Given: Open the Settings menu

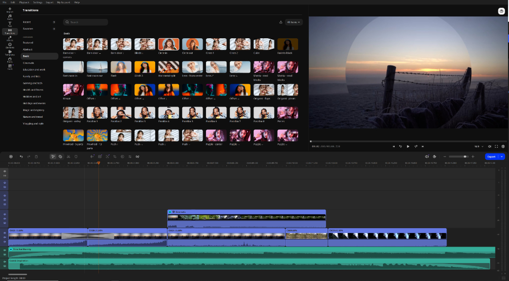Looking at the screenshot, I should [x=38, y=2].
